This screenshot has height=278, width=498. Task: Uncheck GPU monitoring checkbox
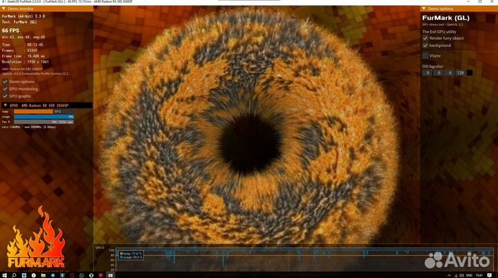point(6,89)
